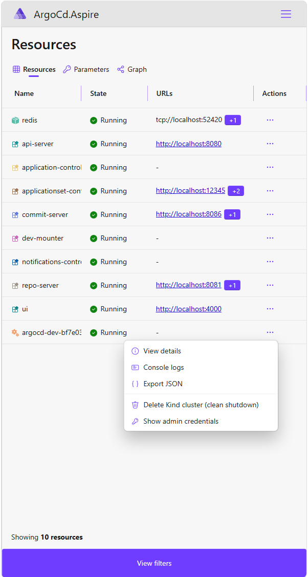Screen dimensions: 308x577
Task: Click the URLs column header
Action: tap(164, 93)
